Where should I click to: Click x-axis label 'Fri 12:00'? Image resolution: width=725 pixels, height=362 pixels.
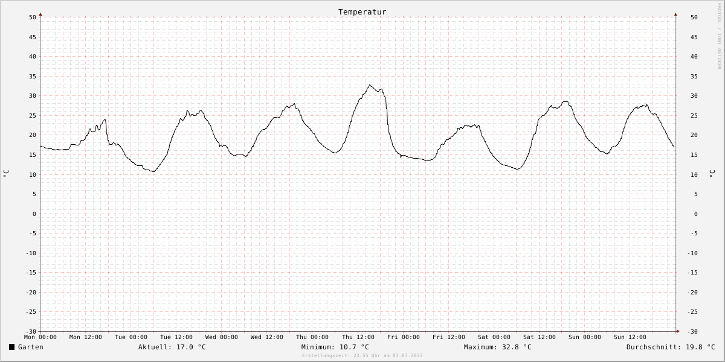[x=449, y=337]
